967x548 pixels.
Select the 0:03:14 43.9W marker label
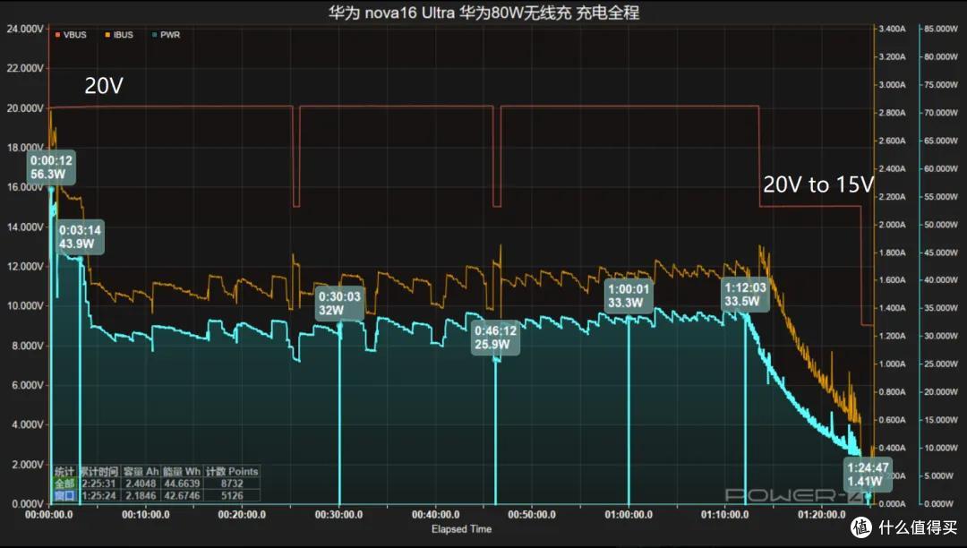81,236
